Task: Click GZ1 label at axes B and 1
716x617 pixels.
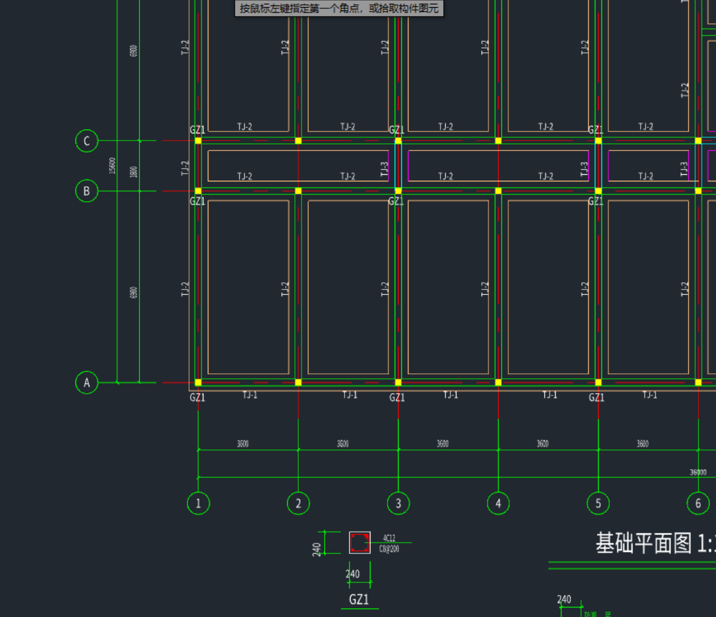Action: [197, 201]
